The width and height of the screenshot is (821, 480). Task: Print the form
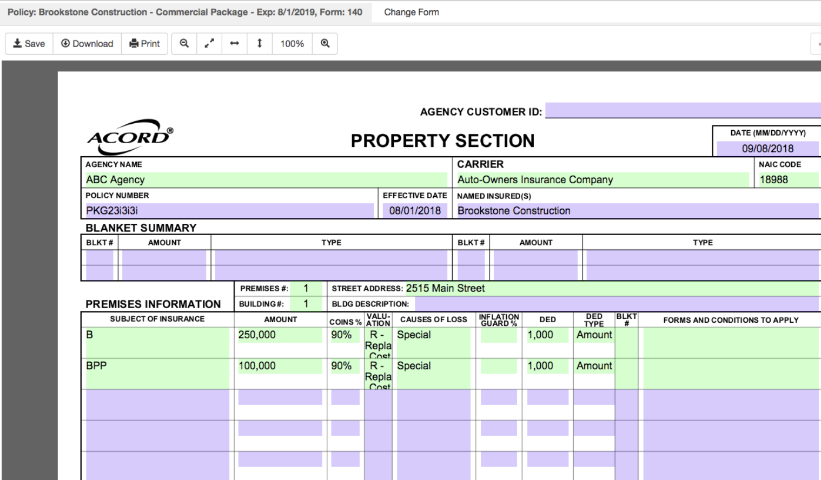coord(144,44)
